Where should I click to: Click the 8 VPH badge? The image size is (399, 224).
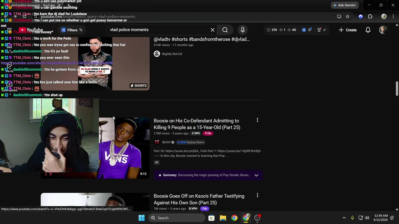[x=193, y=208]
